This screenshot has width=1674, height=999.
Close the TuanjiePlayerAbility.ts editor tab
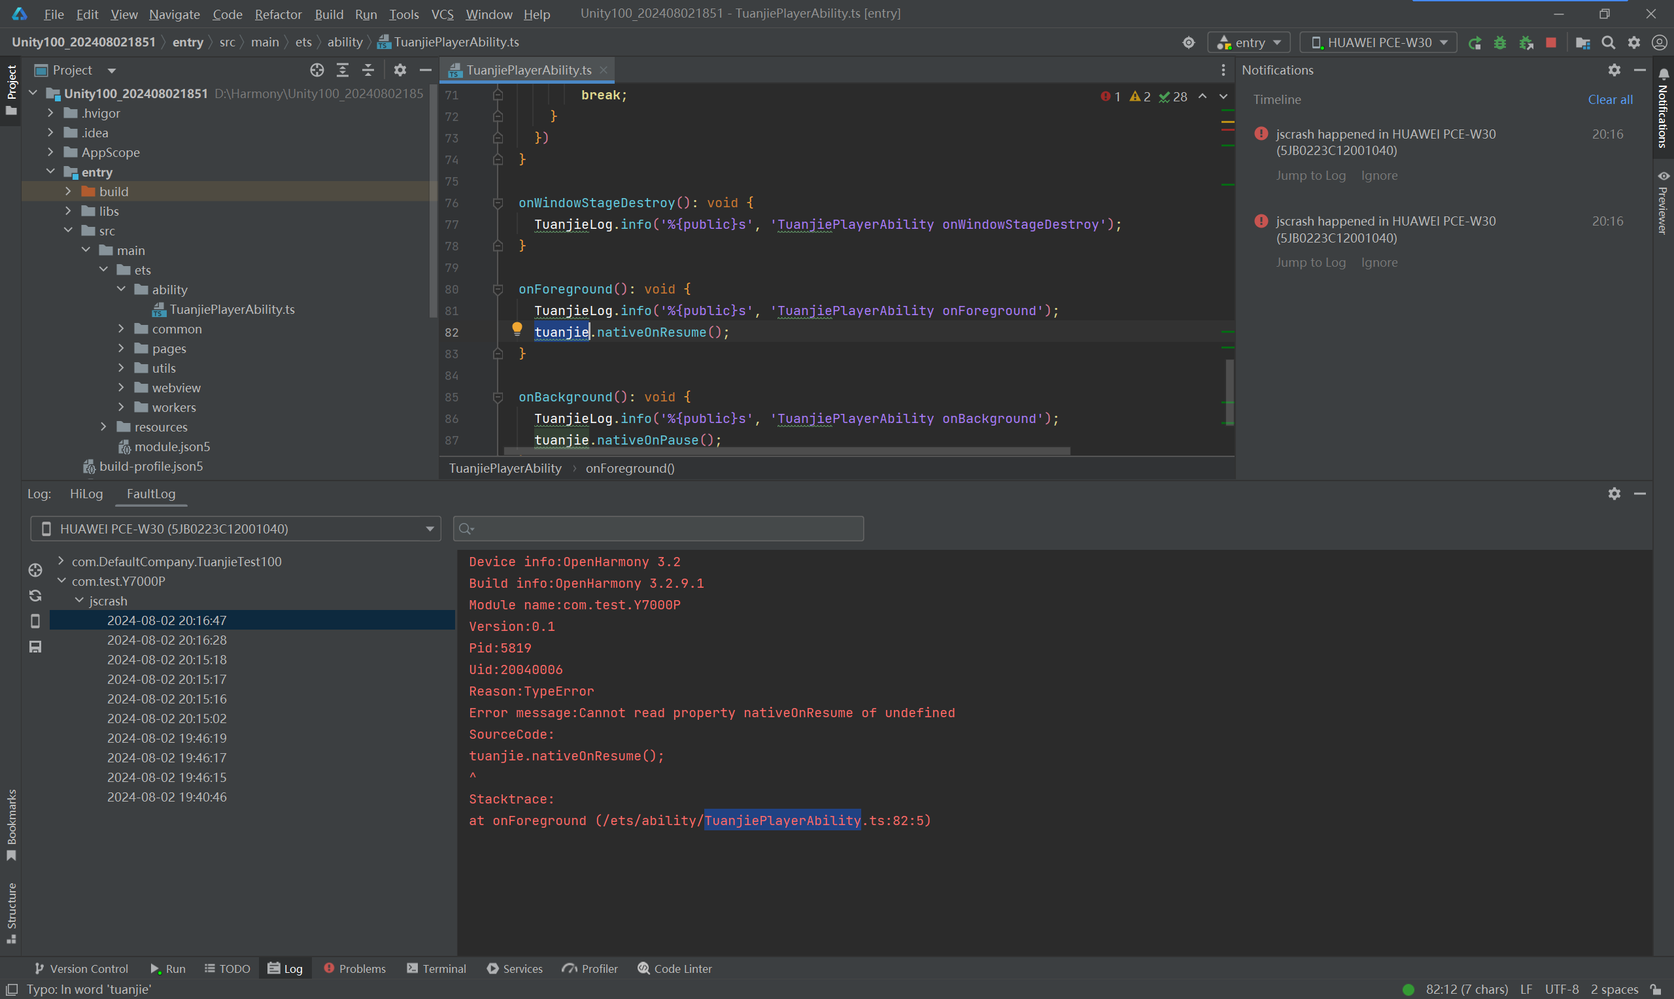[x=604, y=70]
